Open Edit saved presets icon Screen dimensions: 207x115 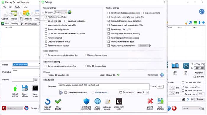(x=108, y=102)
